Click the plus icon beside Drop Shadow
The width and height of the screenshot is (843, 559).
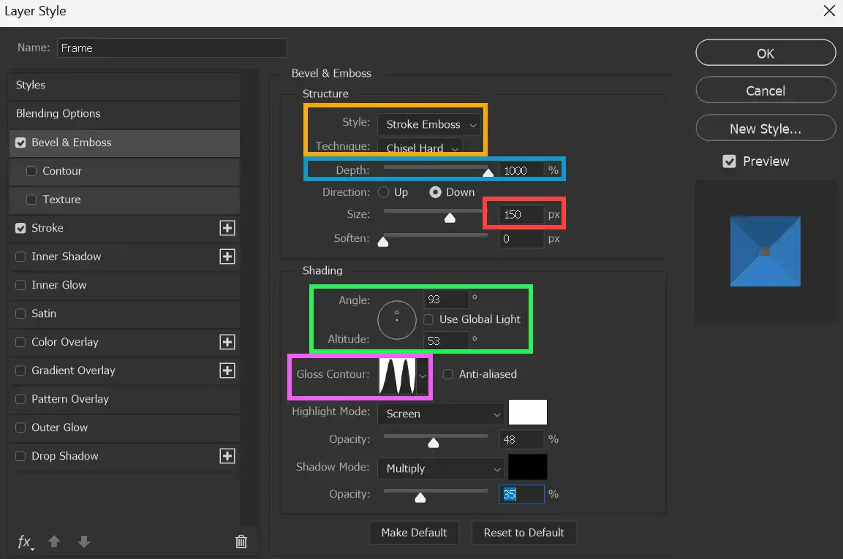(x=227, y=456)
